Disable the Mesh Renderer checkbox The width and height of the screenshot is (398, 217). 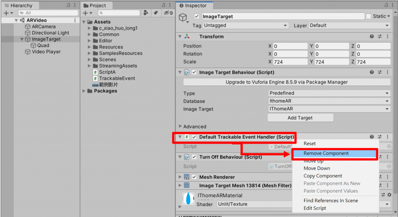[x=194, y=177]
